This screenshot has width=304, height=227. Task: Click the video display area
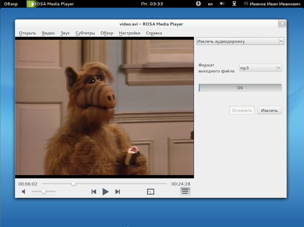pyautogui.click(x=104, y=107)
